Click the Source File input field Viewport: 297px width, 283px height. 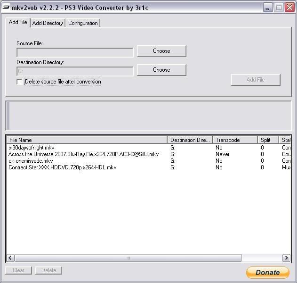(x=75, y=52)
